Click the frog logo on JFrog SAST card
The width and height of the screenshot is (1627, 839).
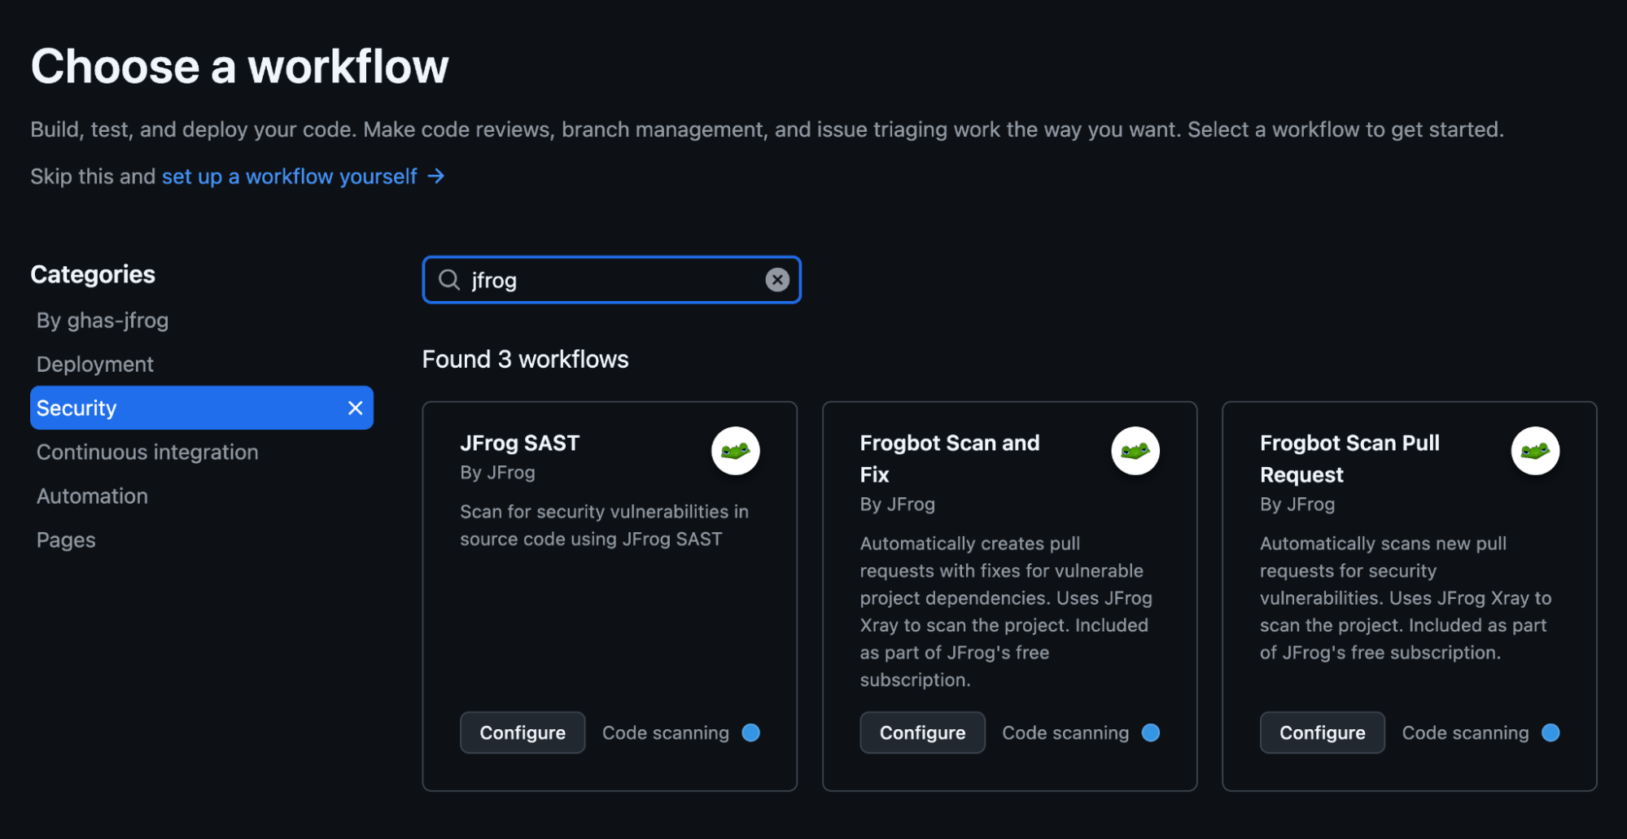coord(735,450)
